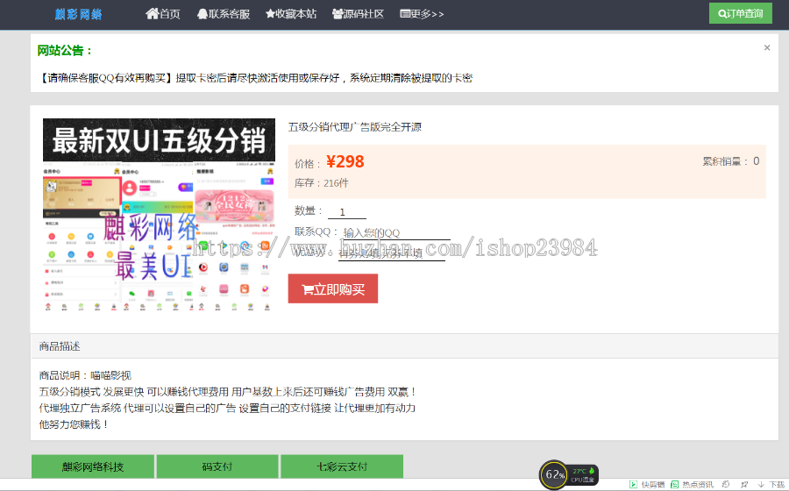Click the 累积销量 sales count text
Viewport: 789px width, 491px height.
click(x=731, y=161)
